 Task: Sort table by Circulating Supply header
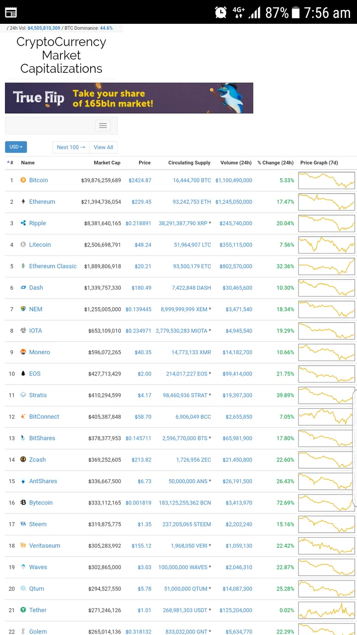click(x=189, y=163)
